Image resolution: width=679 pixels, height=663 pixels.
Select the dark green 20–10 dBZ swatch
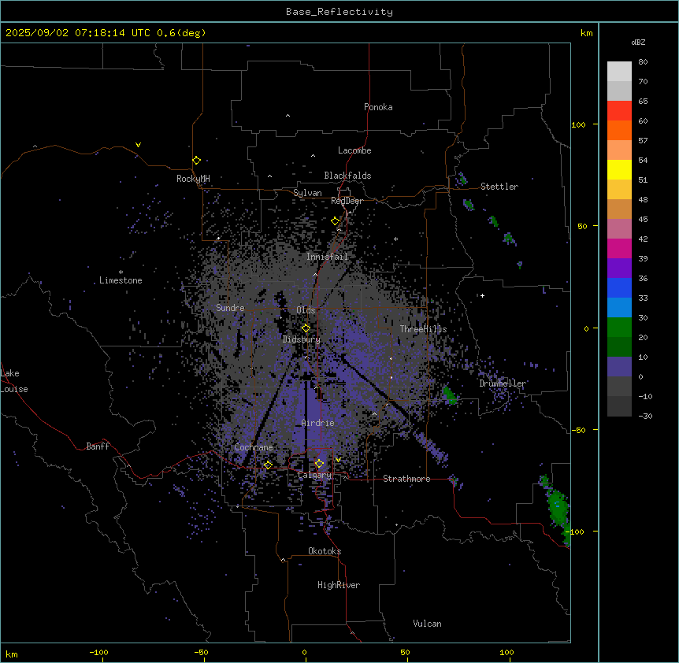(x=619, y=347)
